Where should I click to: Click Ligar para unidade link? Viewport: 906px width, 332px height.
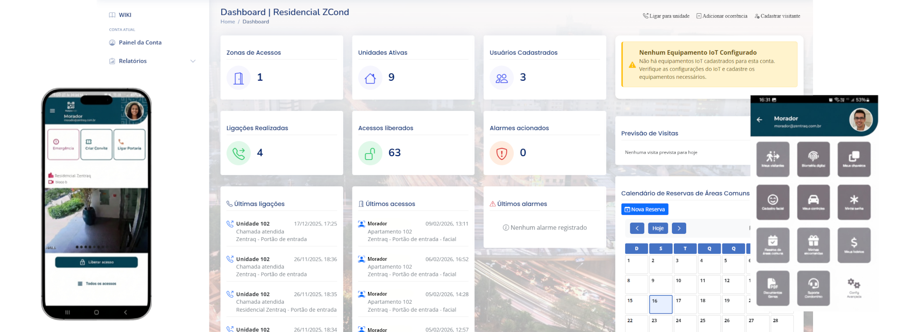tap(666, 16)
